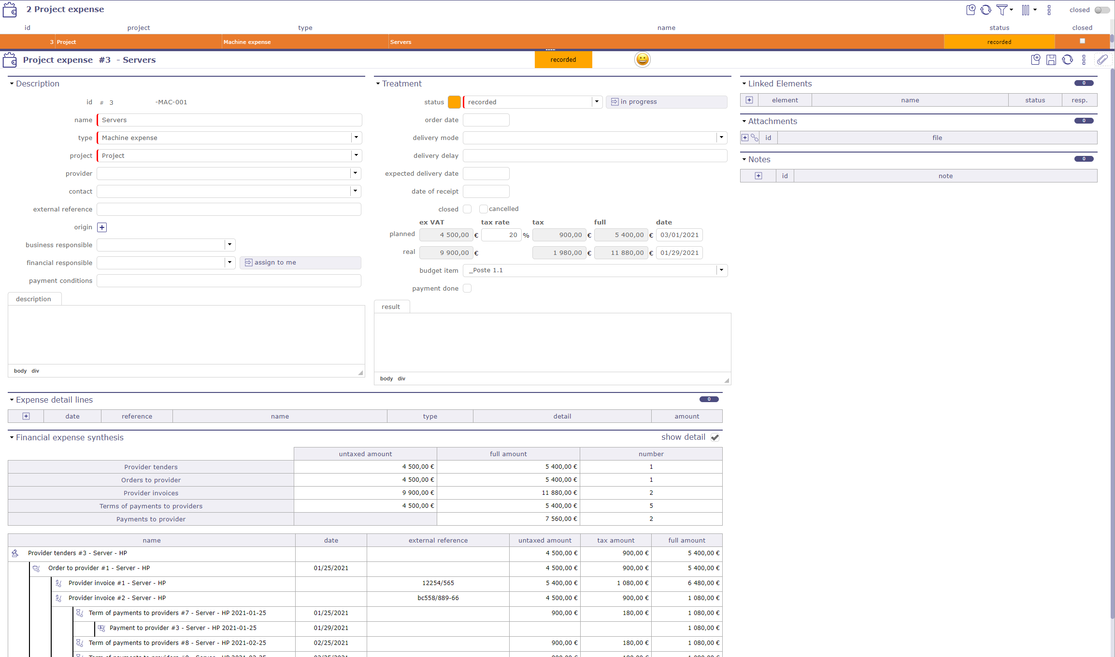Open the provider dropdown
The image size is (1115, 657).
pos(356,173)
